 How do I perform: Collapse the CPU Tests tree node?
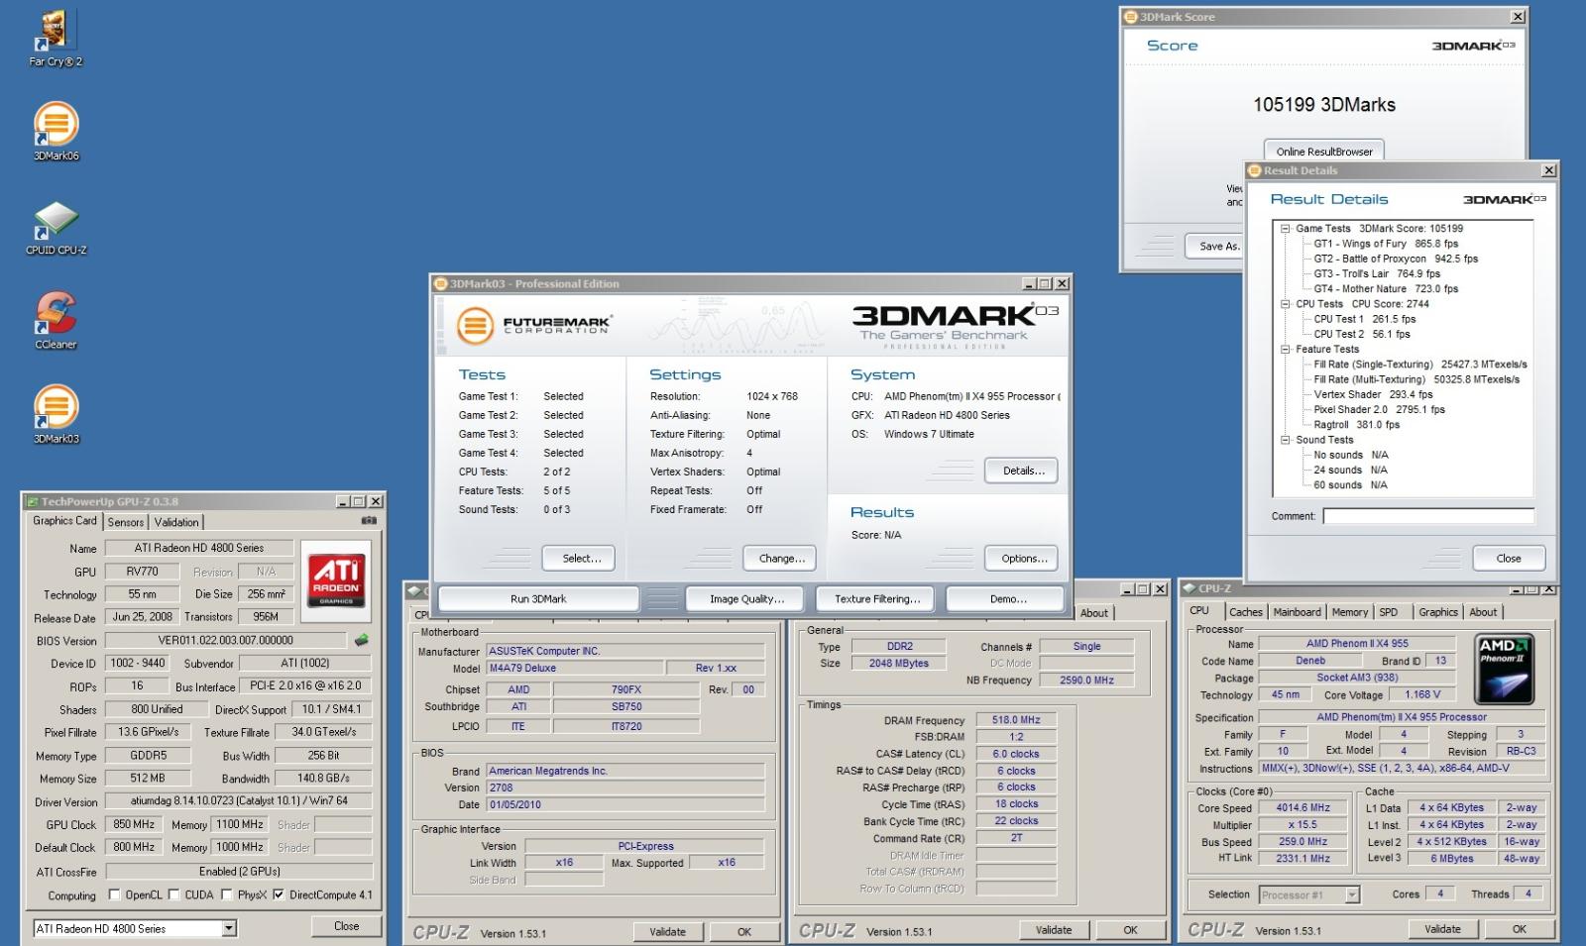click(x=1285, y=304)
